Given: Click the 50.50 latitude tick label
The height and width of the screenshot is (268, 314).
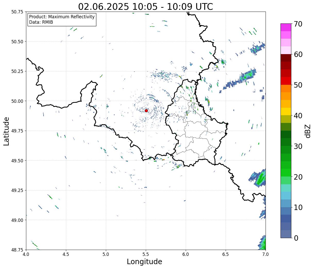Looking at the screenshot, I should coord(17,41).
